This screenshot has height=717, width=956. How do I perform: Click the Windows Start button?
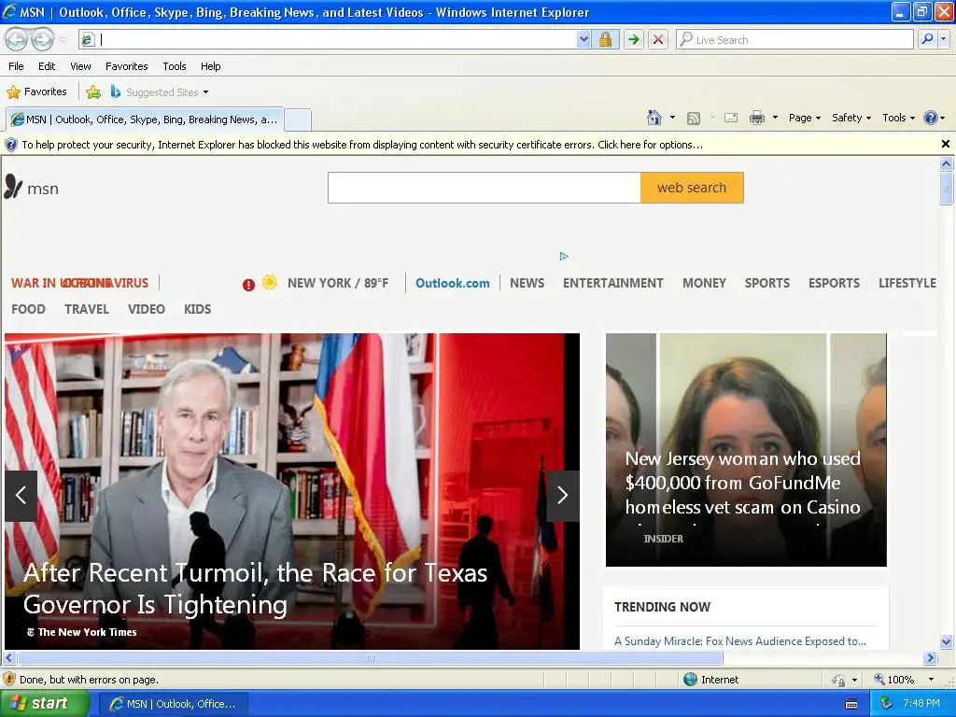click(x=44, y=704)
